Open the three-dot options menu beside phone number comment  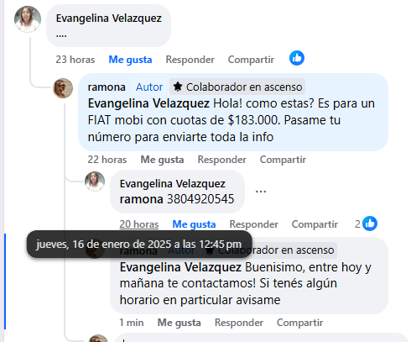click(x=261, y=192)
